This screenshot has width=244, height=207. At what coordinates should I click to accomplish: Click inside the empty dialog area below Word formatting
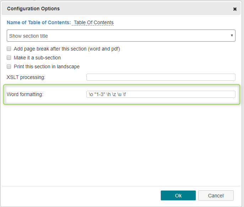[x=121, y=145]
